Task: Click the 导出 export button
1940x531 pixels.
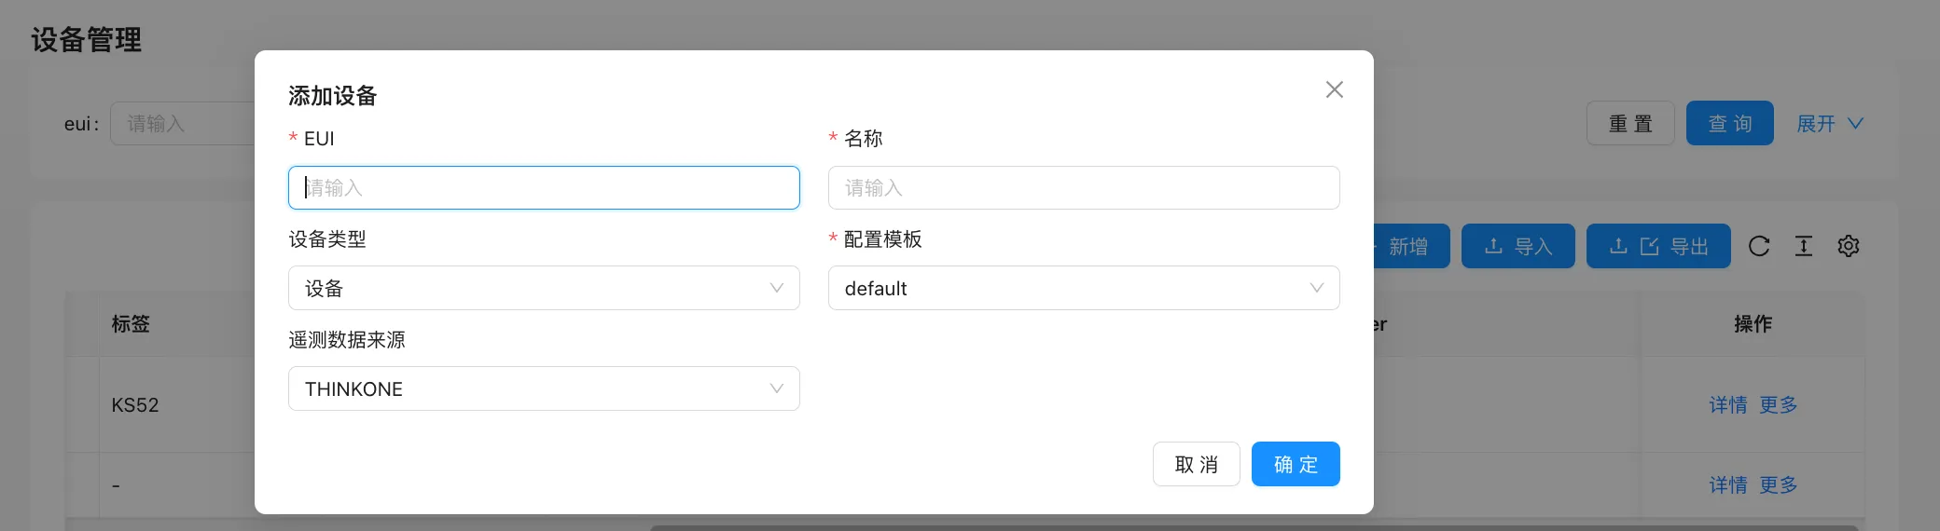Action: click(x=1658, y=246)
